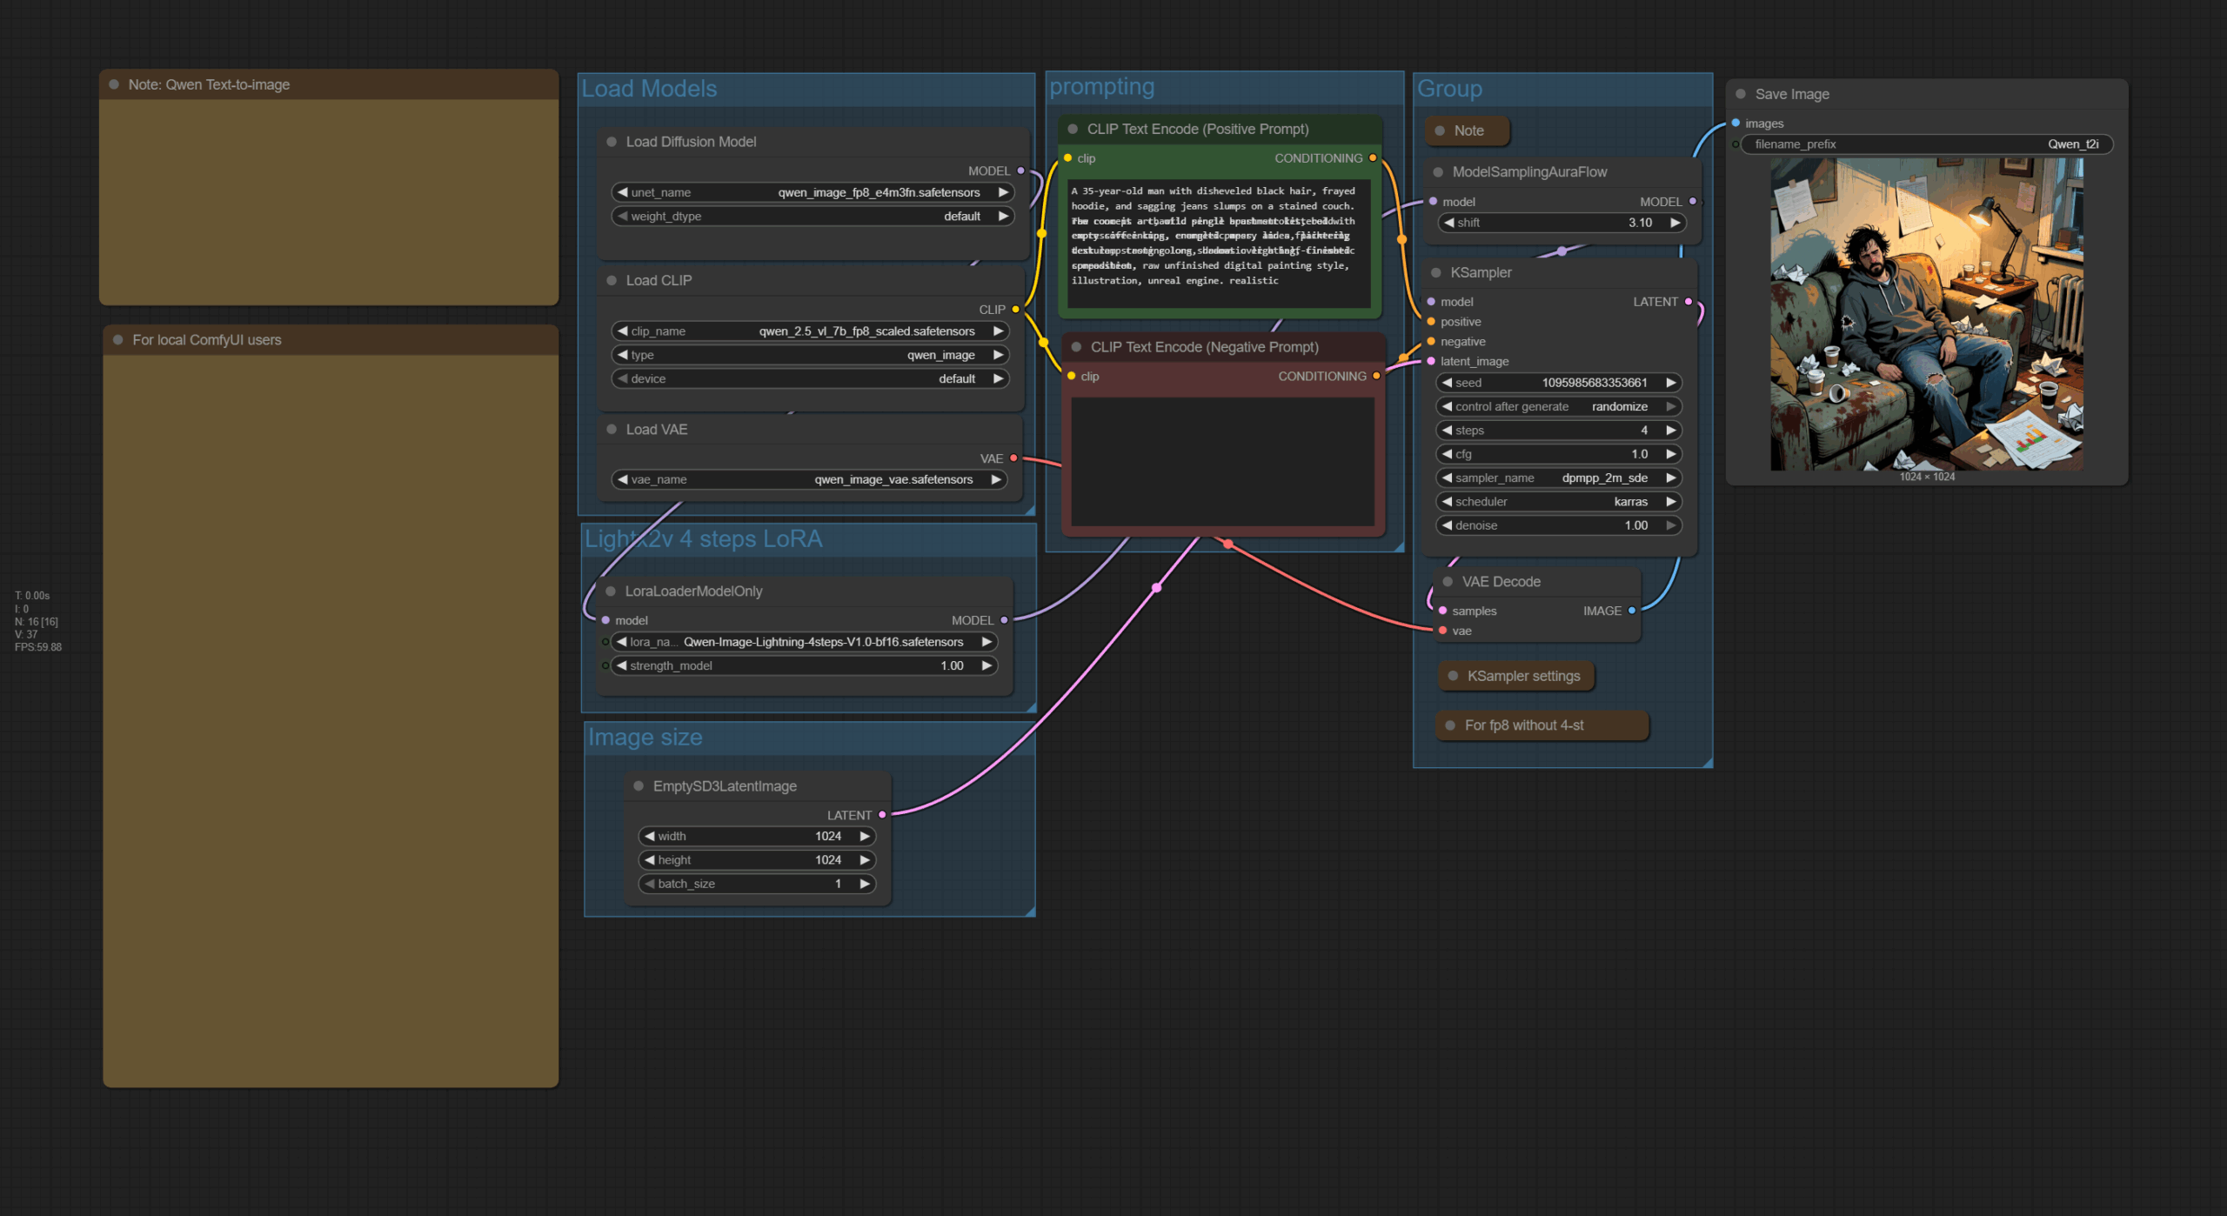The image size is (2227, 1216).
Task: Collapse the Load CLIP node dot
Action: pyautogui.click(x=612, y=280)
